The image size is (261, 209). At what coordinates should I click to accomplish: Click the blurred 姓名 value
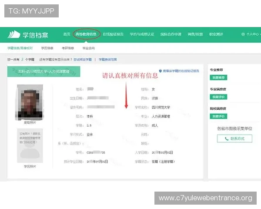[90, 89]
